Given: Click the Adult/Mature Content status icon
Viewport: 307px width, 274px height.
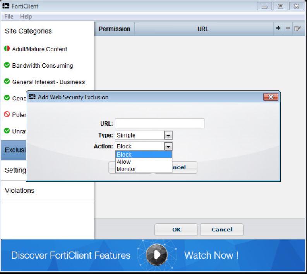Looking at the screenshot, I should pos(7,49).
